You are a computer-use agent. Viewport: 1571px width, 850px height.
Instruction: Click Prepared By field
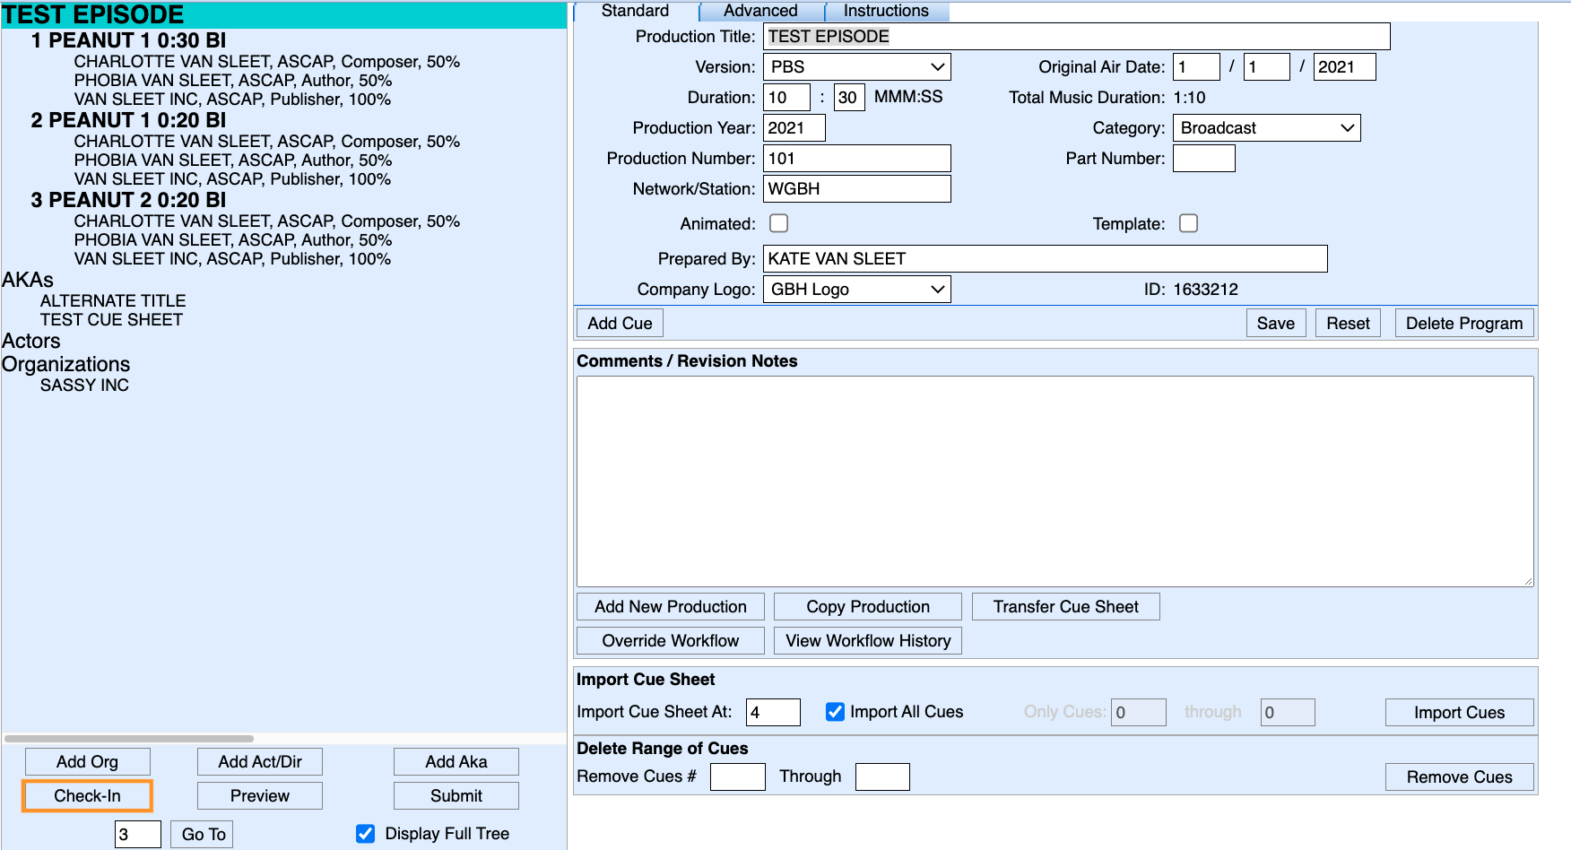coord(1045,259)
